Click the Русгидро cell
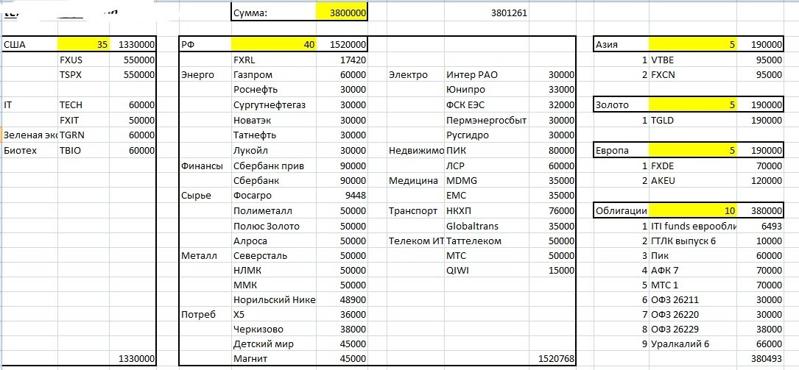Image resolution: width=799 pixels, height=370 pixels. (487, 135)
